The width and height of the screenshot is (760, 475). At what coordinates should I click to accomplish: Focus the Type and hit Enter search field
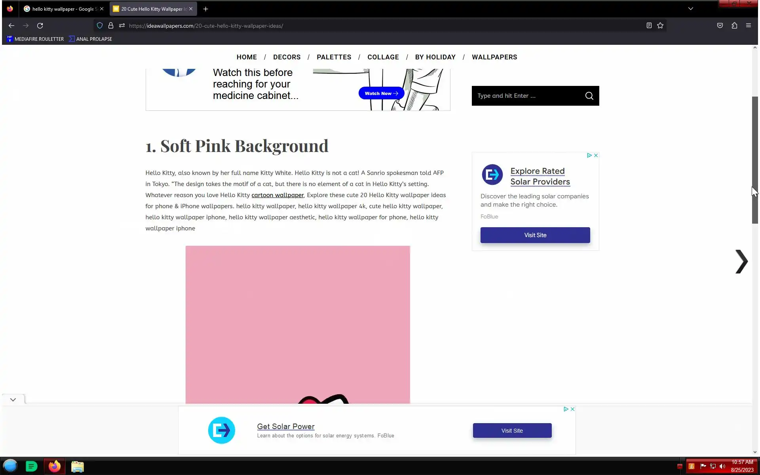pos(526,96)
